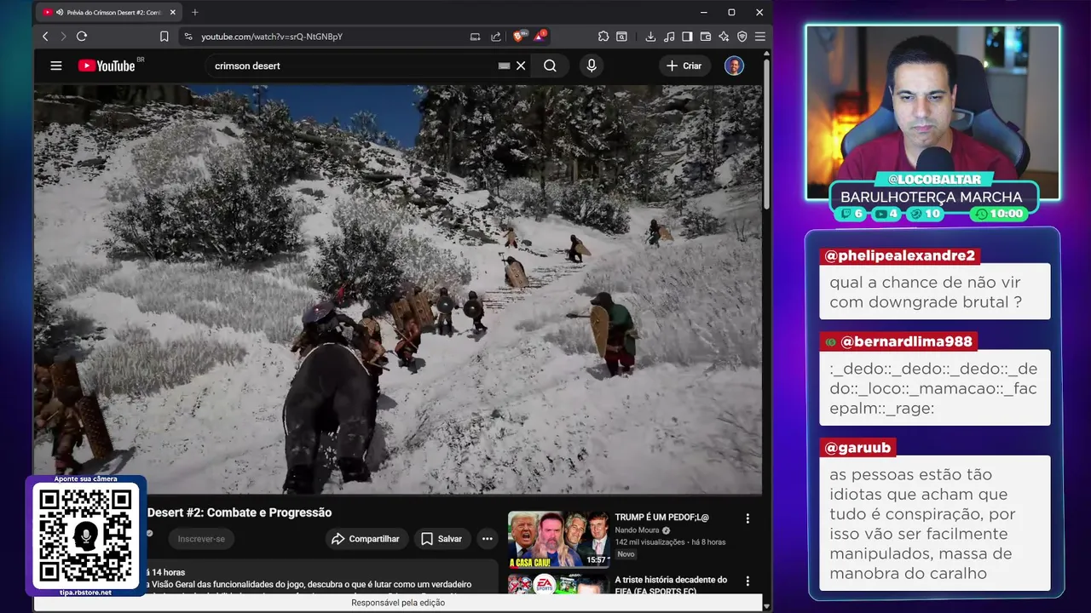Viewport: 1091px width, 613px height.
Task: Click the tipa.rbstore.net label
Action: point(85,593)
